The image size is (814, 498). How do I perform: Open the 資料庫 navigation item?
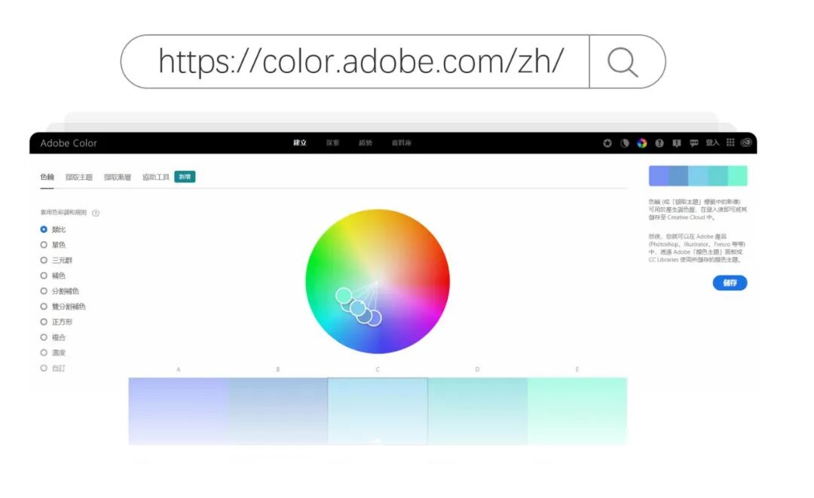pyautogui.click(x=401, y=142)
